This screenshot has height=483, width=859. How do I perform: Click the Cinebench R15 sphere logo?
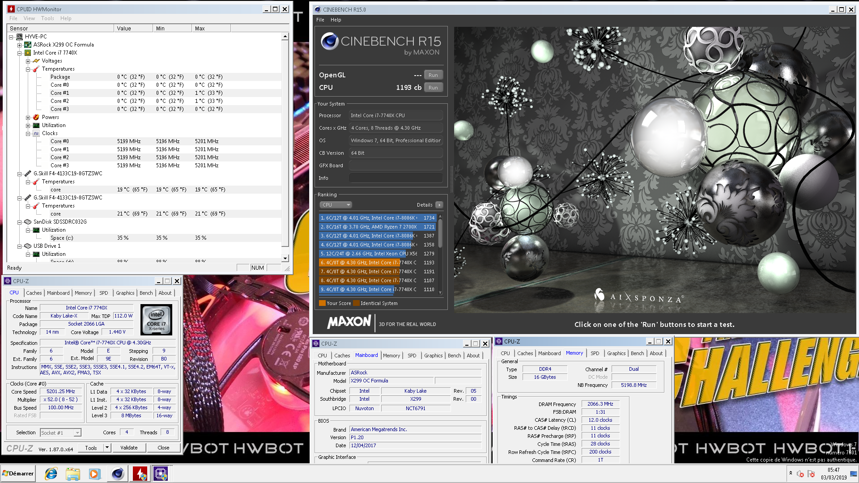(330, 41)
